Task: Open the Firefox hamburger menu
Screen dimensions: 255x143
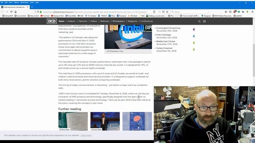Action: [252, 12]
